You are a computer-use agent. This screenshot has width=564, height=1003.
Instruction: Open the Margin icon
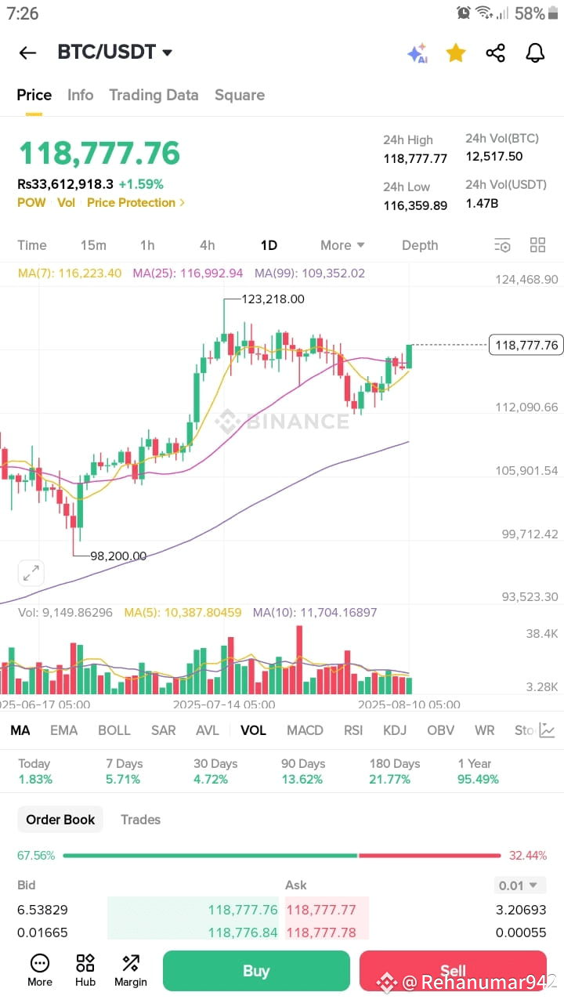tap(131, 970)
